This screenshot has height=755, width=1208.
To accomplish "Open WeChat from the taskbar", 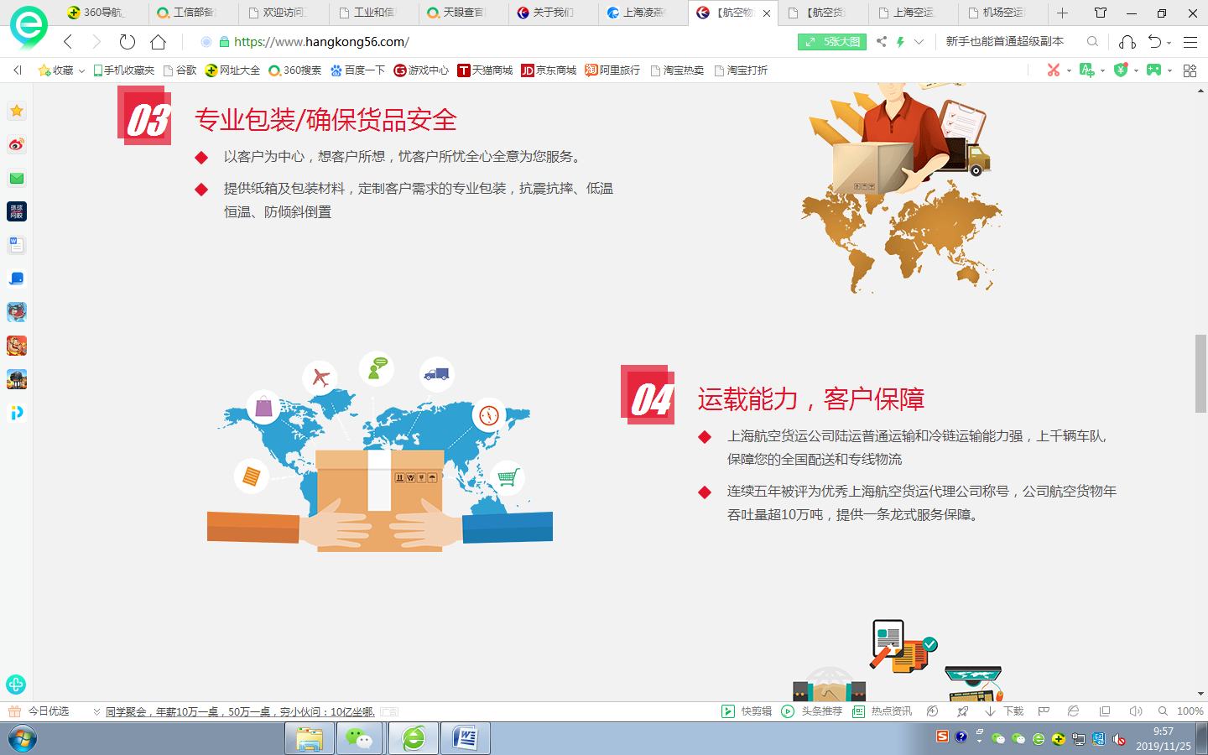I will pyautogui.click(x=360, y=739).
